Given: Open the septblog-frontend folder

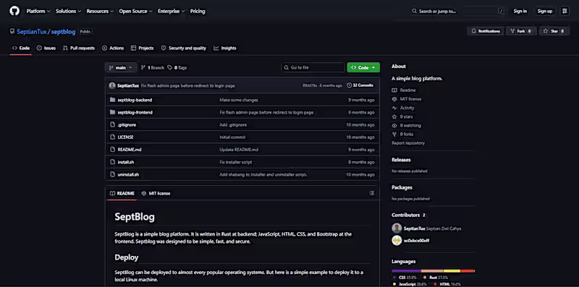Looking at the screenshot, I should click(135, 113).
